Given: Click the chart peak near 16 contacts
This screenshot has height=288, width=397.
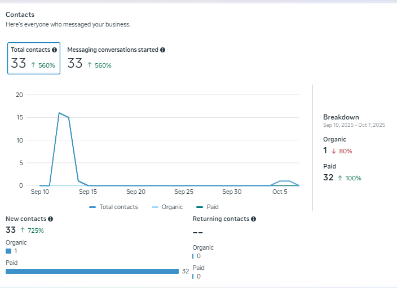Looking at the screenshot, I should [x=59, y=113].
